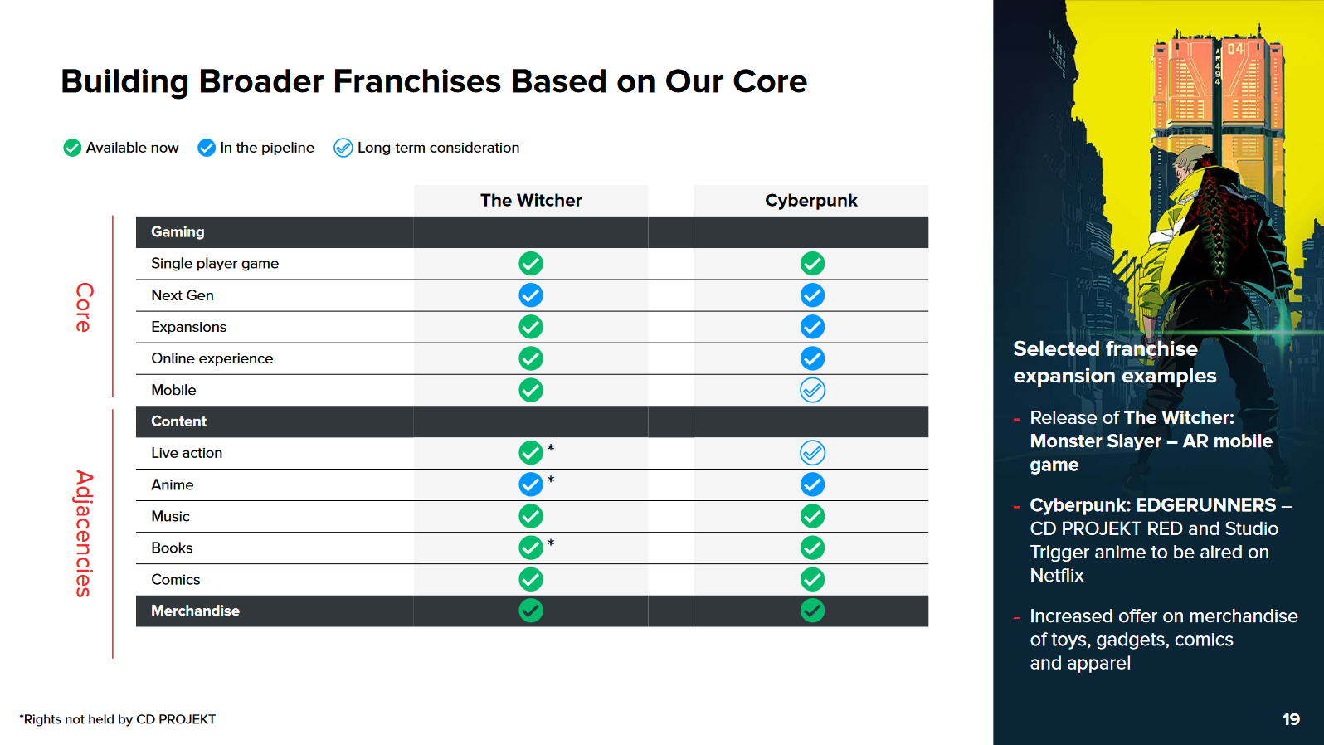
Task: Click Cyberpunk checkmark for Comics
Action: coord(812,579)
